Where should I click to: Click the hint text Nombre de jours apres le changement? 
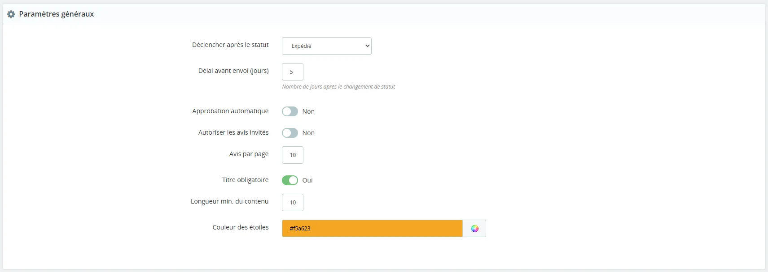pyautogui.click(x=338, y=87)
